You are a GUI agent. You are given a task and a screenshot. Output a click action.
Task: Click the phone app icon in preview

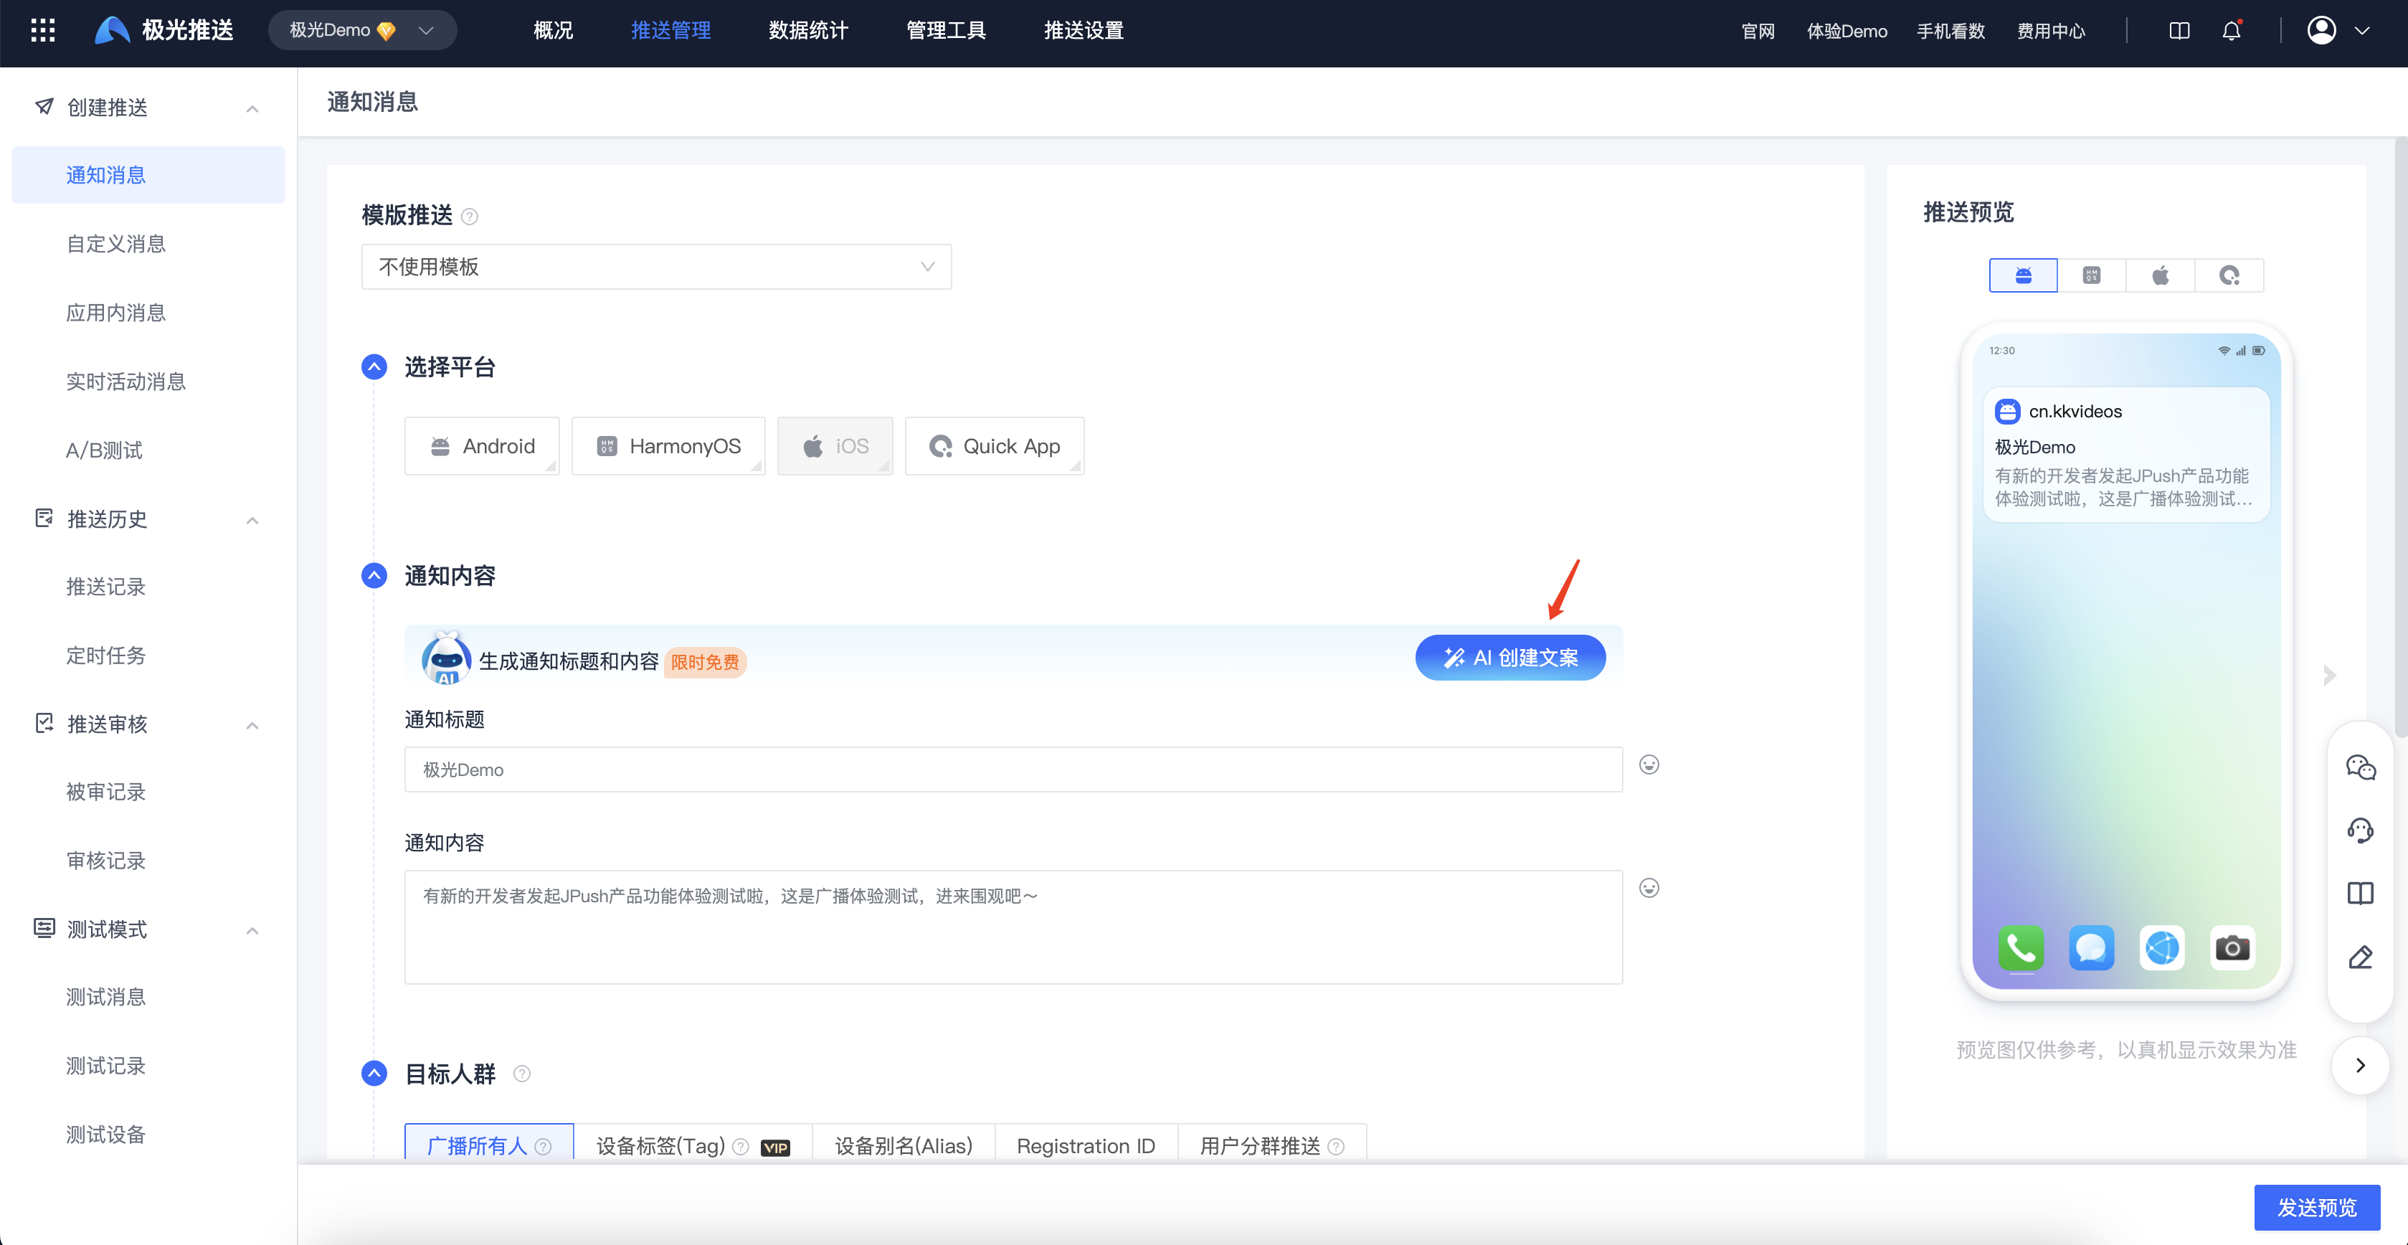[x=2021, y=949]
